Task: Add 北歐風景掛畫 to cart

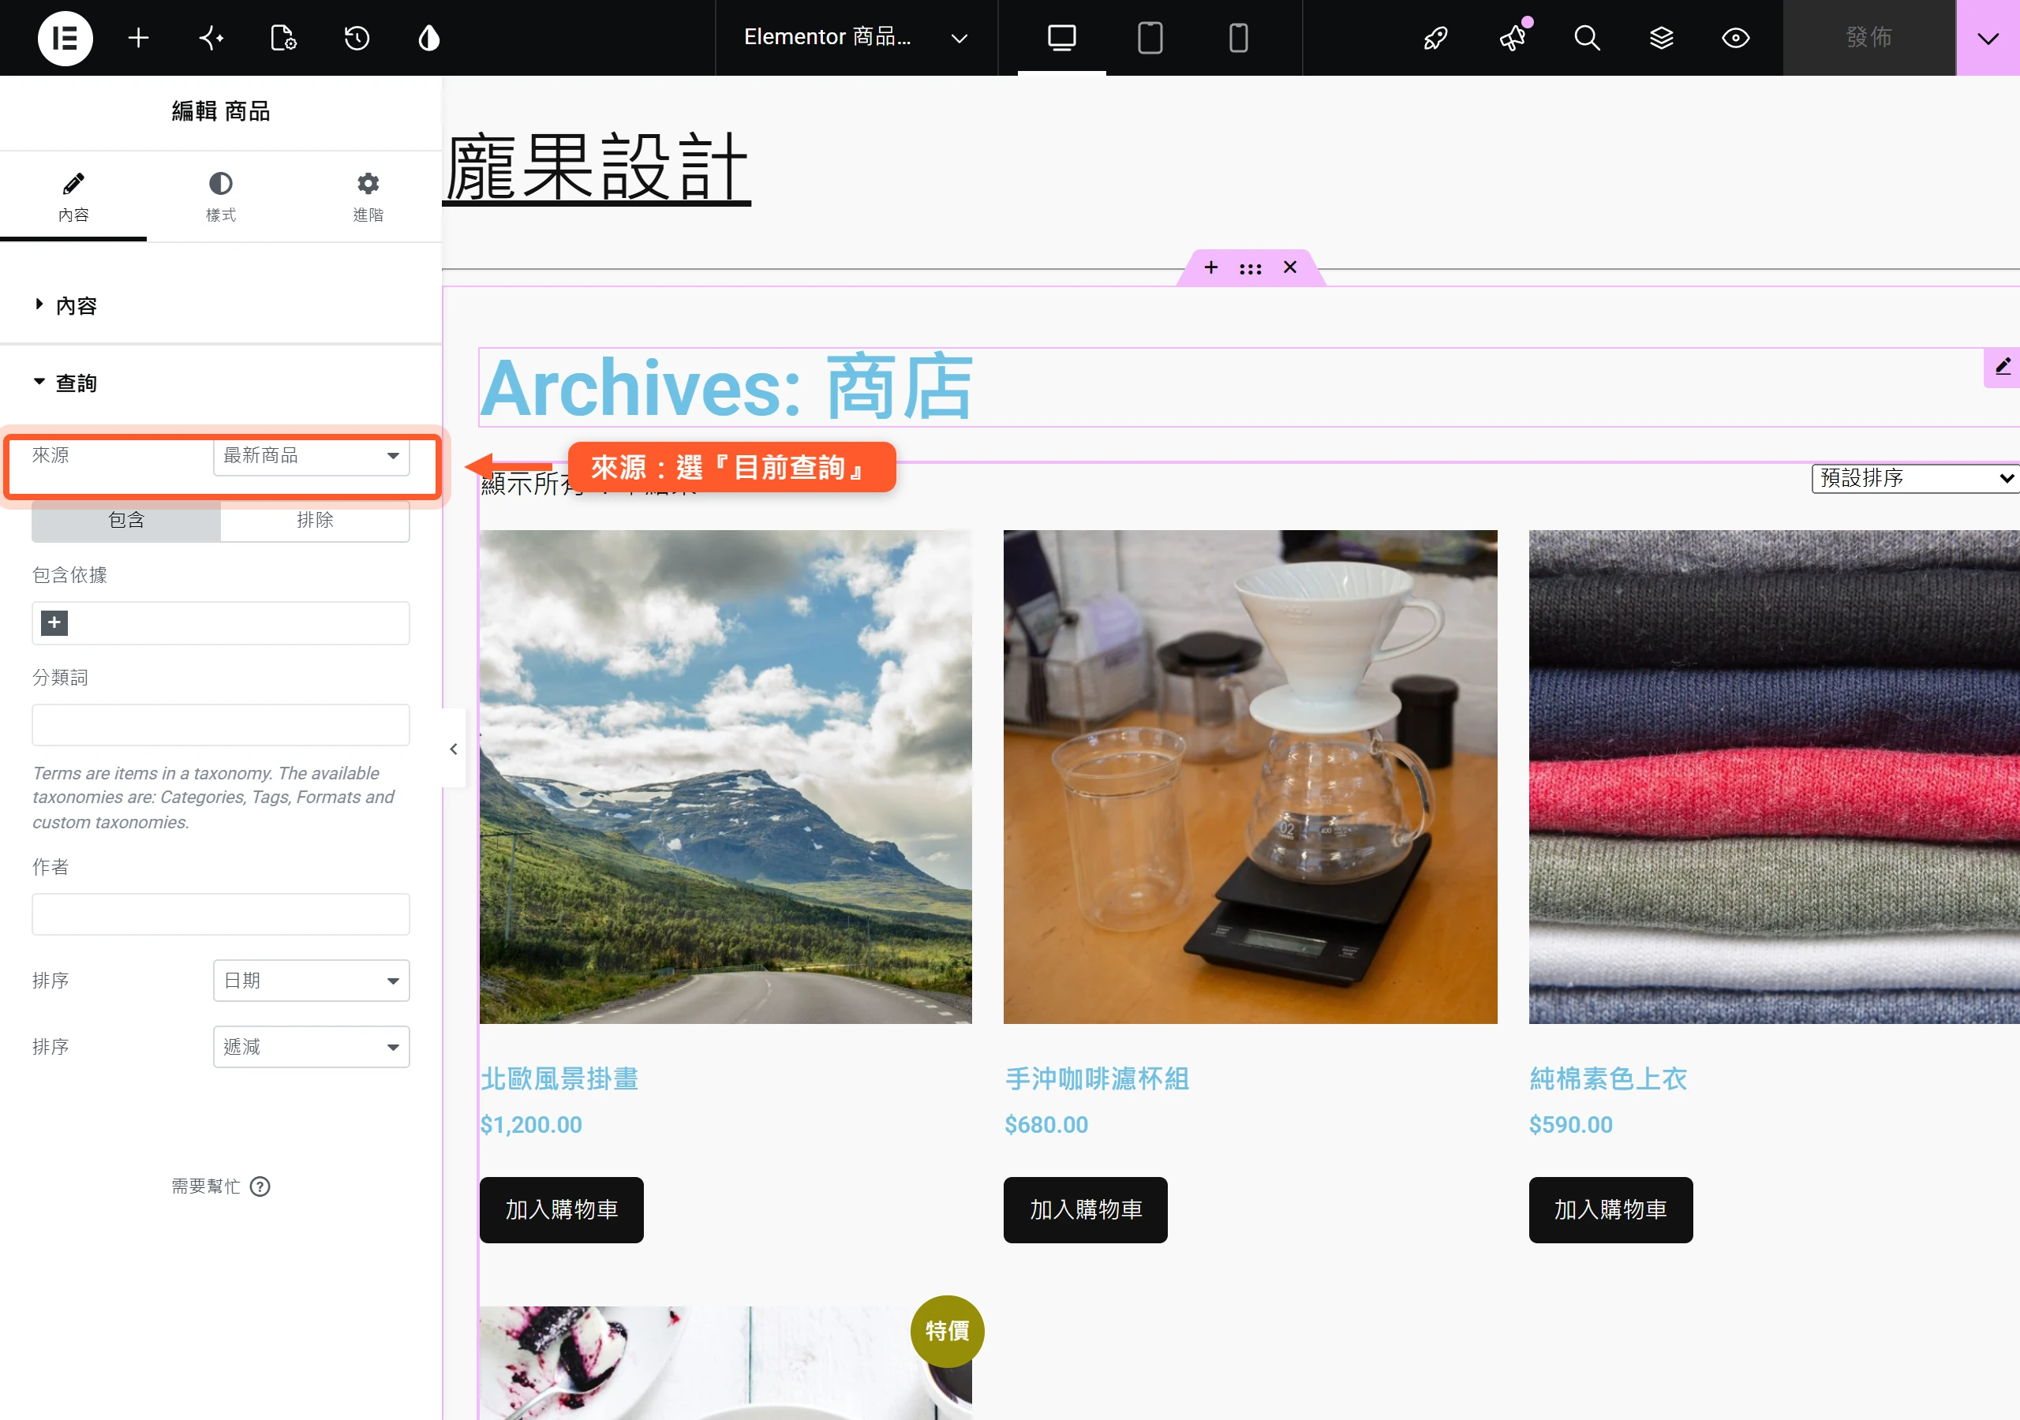Action: [x=561, y=1209]
